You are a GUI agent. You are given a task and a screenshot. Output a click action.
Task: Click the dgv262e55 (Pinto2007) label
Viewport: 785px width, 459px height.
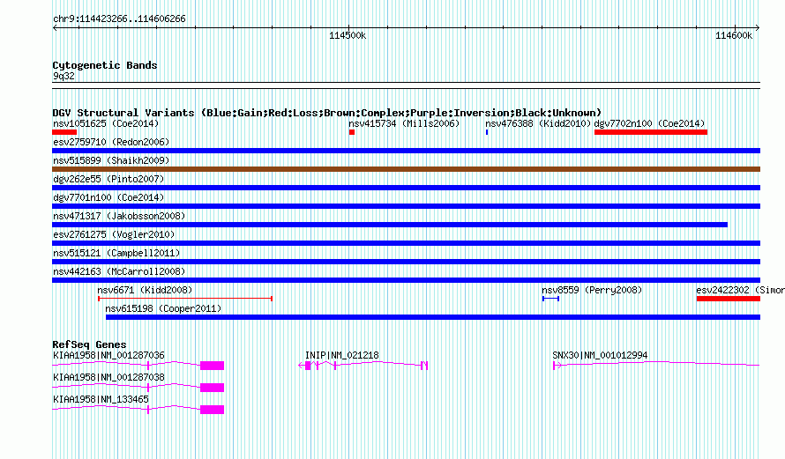pos(108,179)
